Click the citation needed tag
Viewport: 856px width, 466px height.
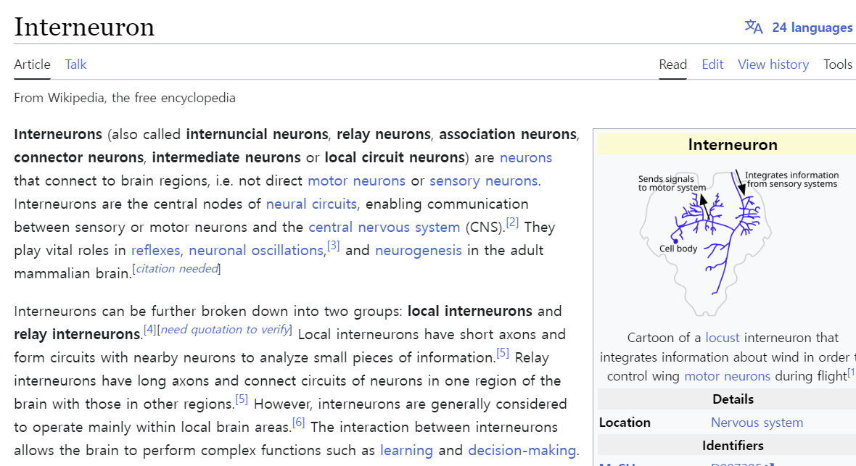click(177, 269)
